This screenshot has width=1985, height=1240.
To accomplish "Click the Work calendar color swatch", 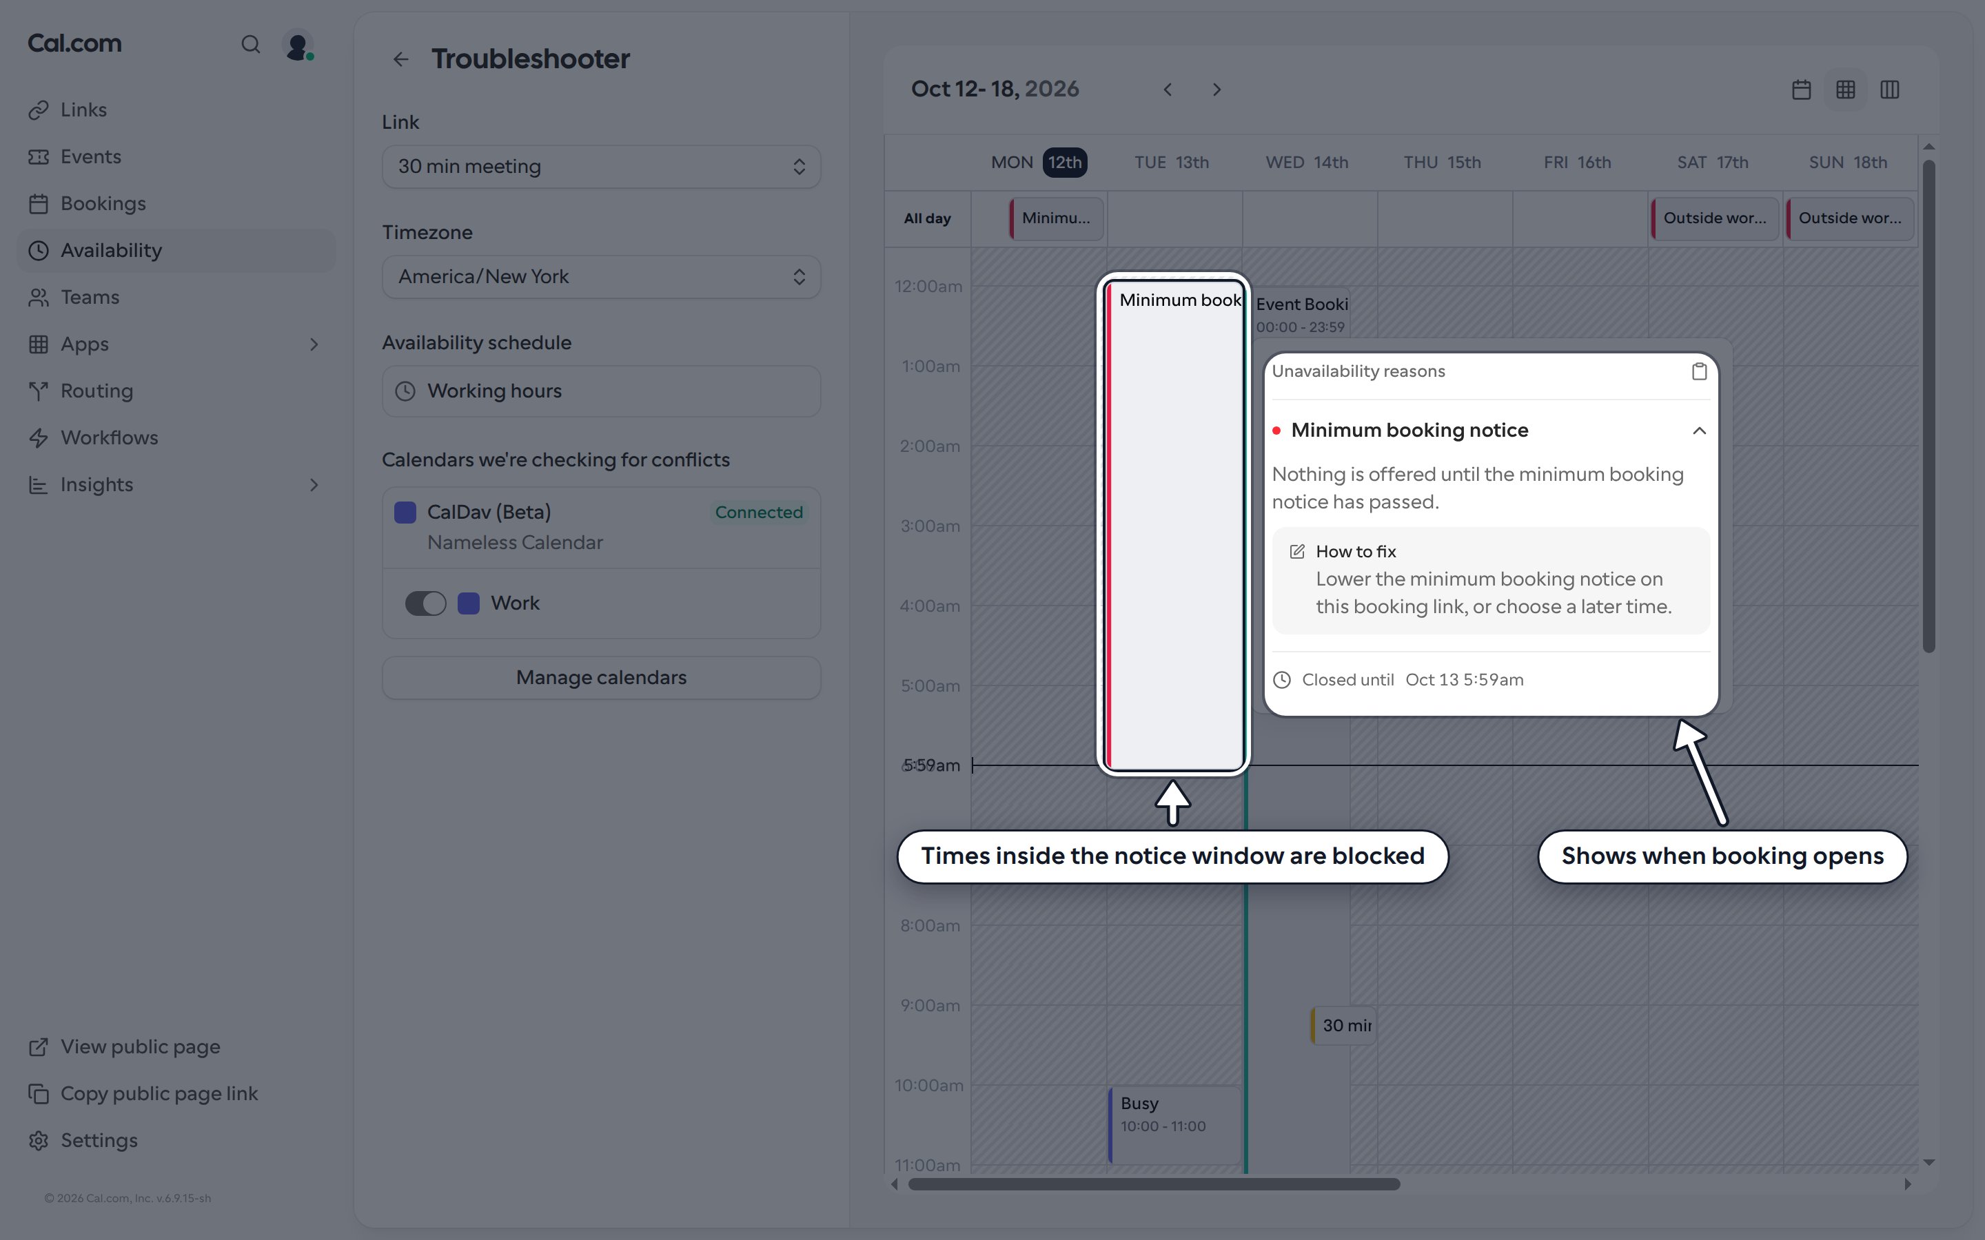I will tap(469, 603).
